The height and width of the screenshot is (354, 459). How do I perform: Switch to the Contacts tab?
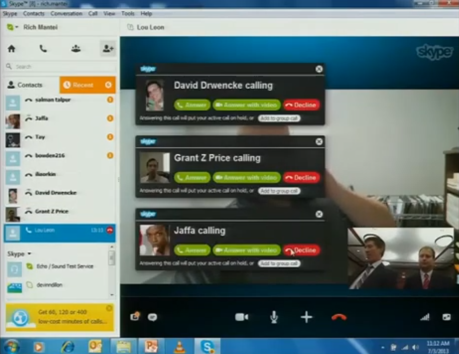tap(32, 85)
